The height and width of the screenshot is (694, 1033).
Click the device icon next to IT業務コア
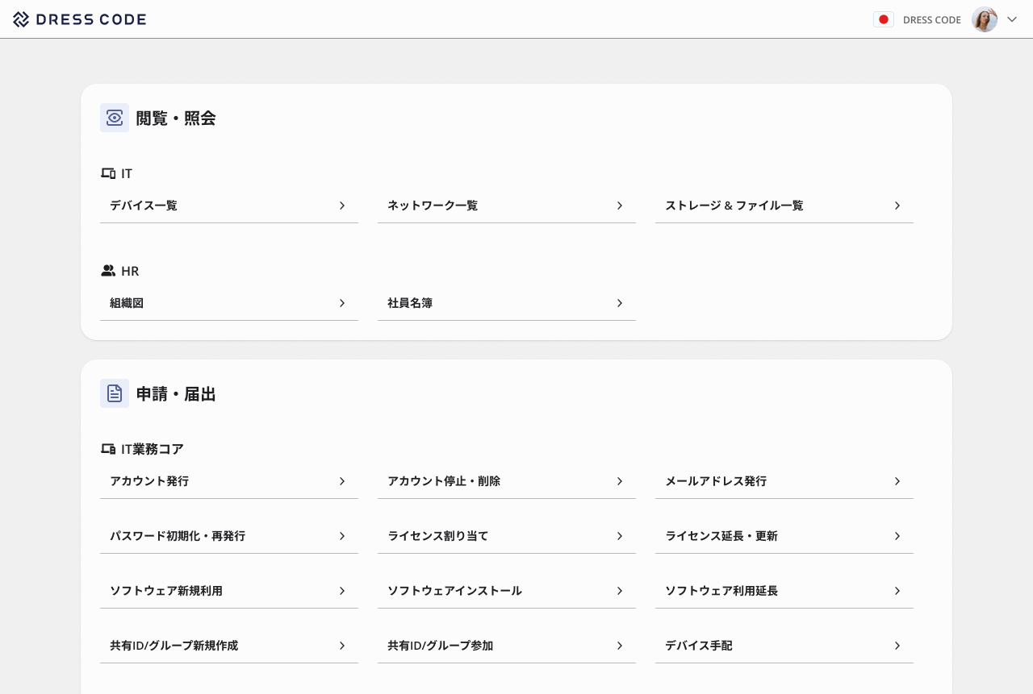108,448
